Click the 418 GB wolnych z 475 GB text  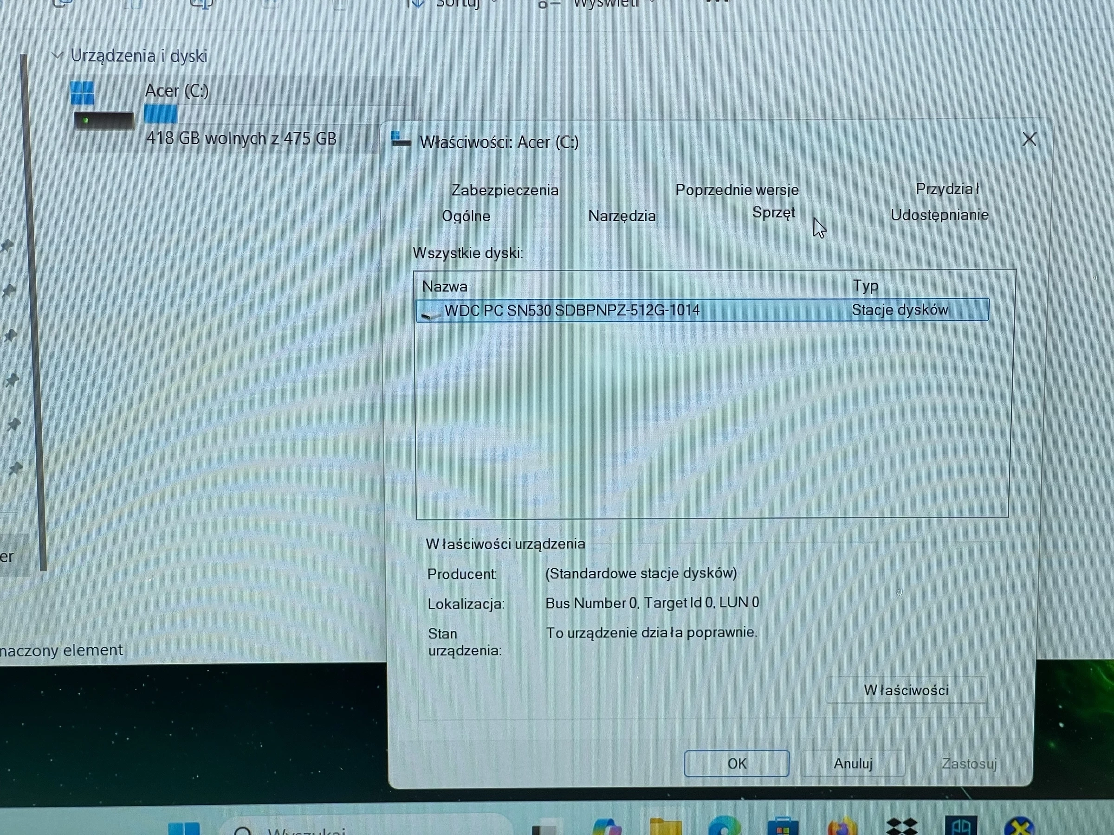[241, 138]
